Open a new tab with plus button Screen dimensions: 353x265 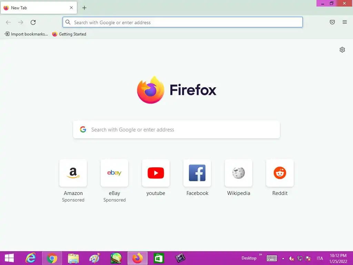coord(84,8)
